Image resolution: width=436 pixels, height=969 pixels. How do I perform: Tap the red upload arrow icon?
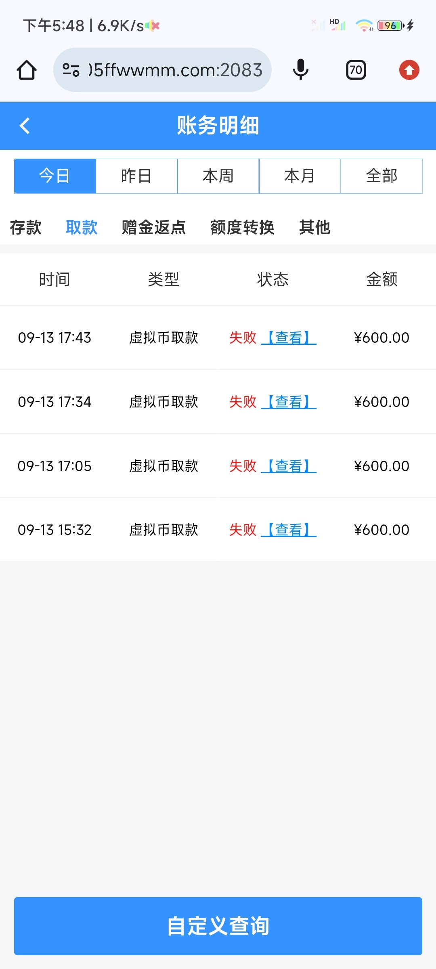(x=409, y=70)
